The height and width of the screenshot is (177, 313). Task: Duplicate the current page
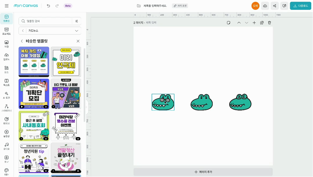coord(262,23)
